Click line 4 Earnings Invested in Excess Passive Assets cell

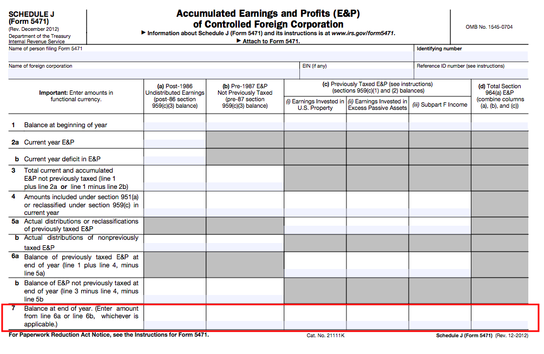point(377,212)
